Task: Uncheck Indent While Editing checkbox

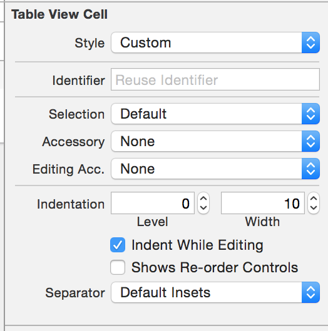Action: click(x=118, y=245)
